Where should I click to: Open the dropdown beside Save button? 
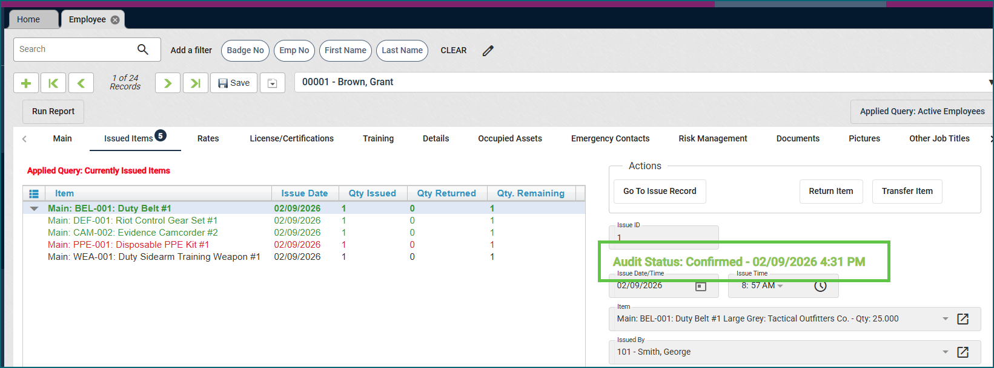(x=273, y=83)
